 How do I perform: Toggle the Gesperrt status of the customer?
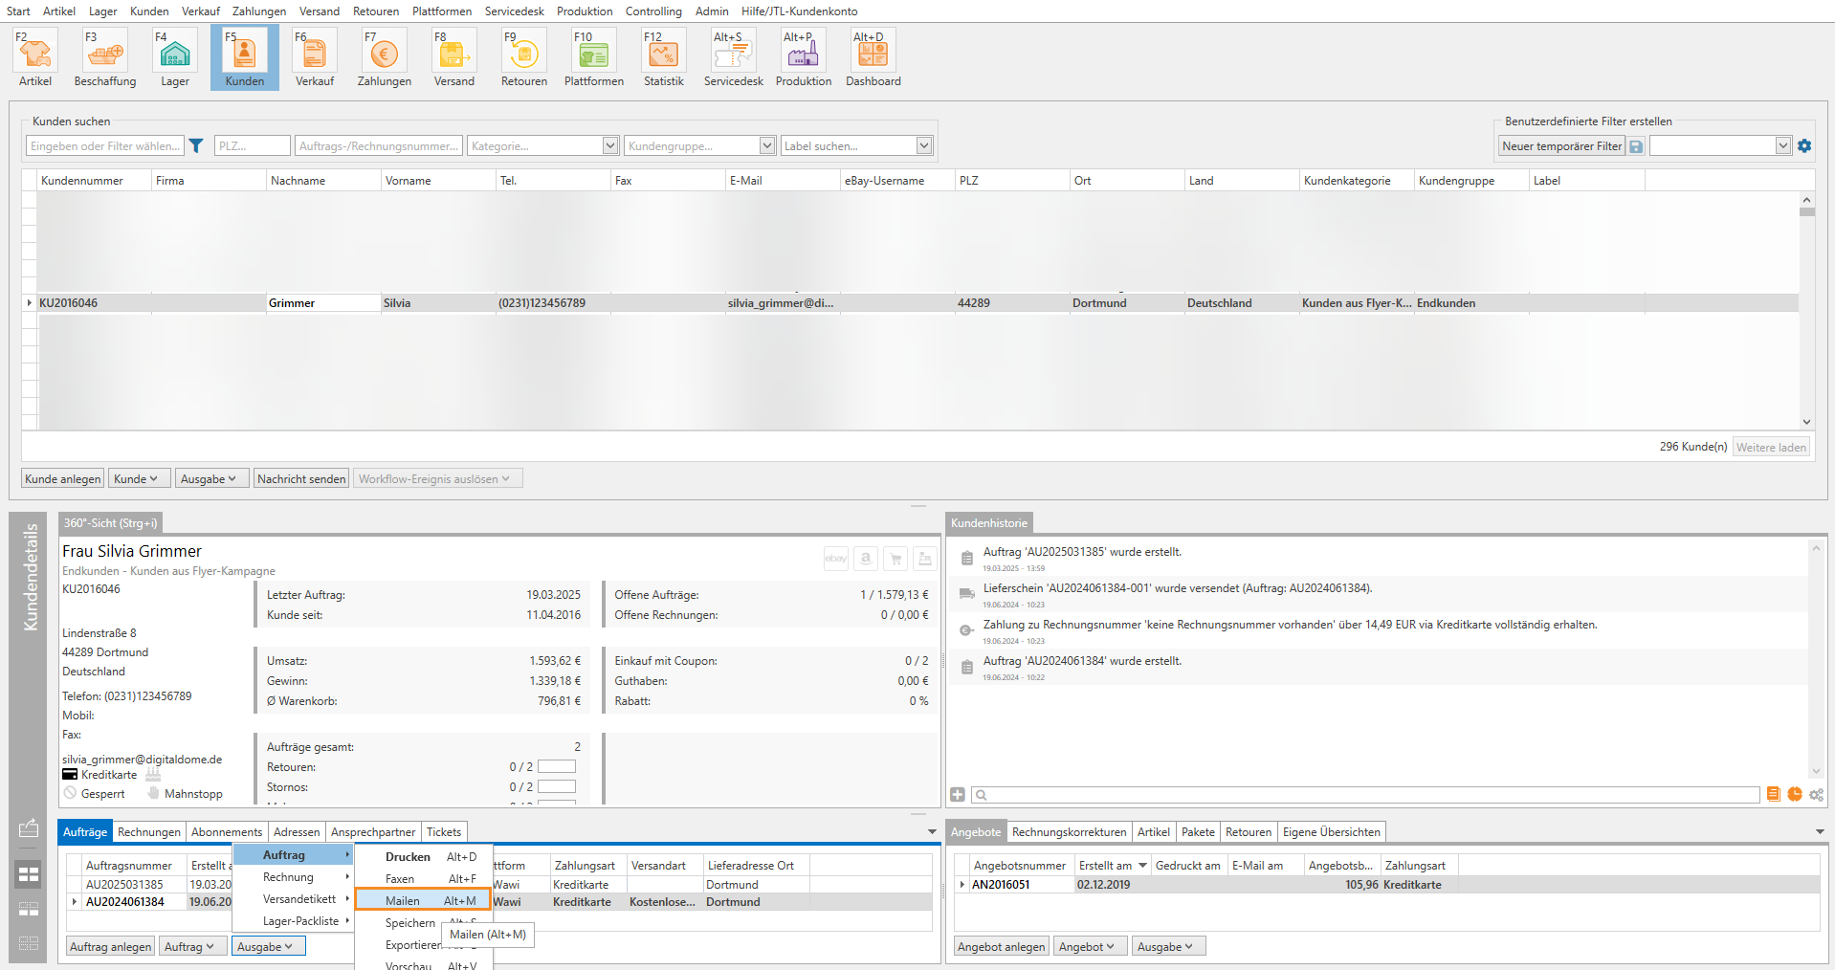click(x=95, y=794)
